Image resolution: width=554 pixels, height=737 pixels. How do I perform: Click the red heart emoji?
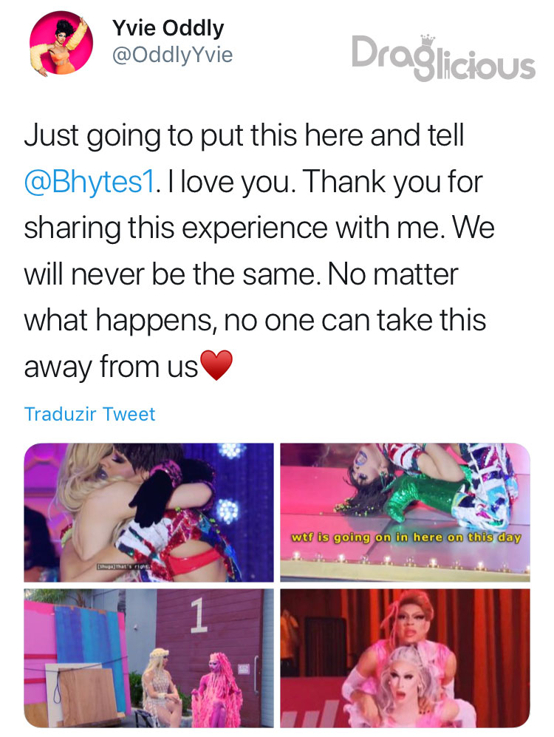(x=216, y=365)
